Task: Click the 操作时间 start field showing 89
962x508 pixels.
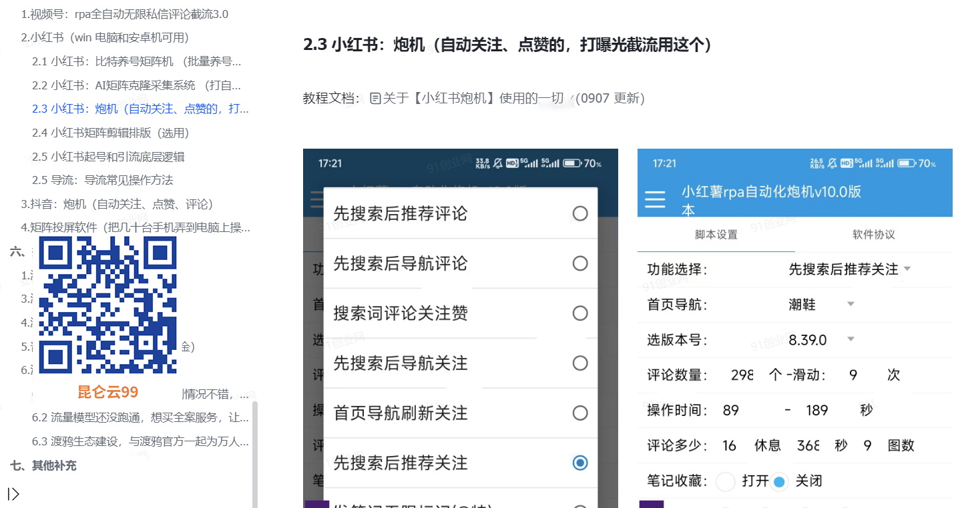Action: 731,410
